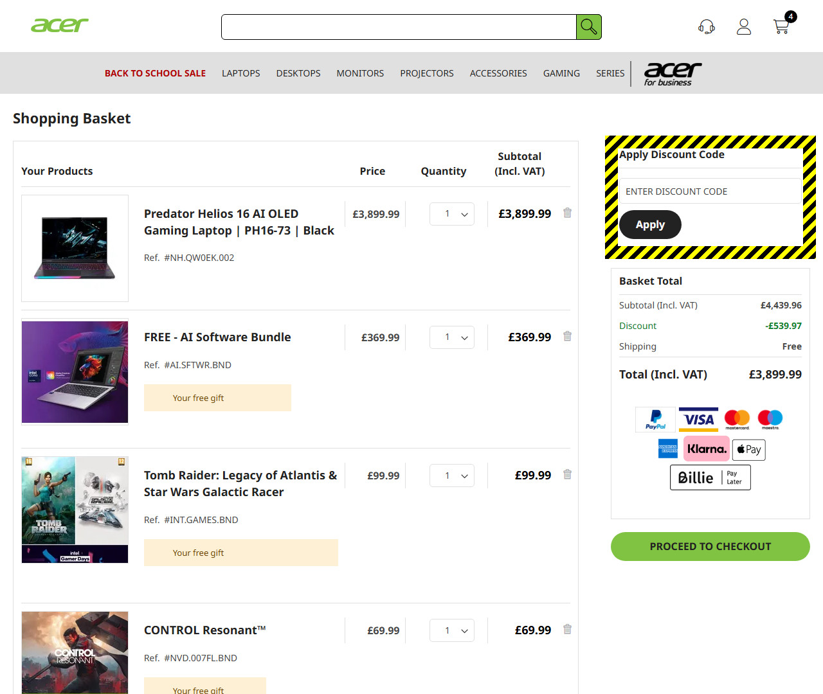Screen dimensions: 823x694
Task: Click the Billie Pay Later icon
Action: [710, 477]
